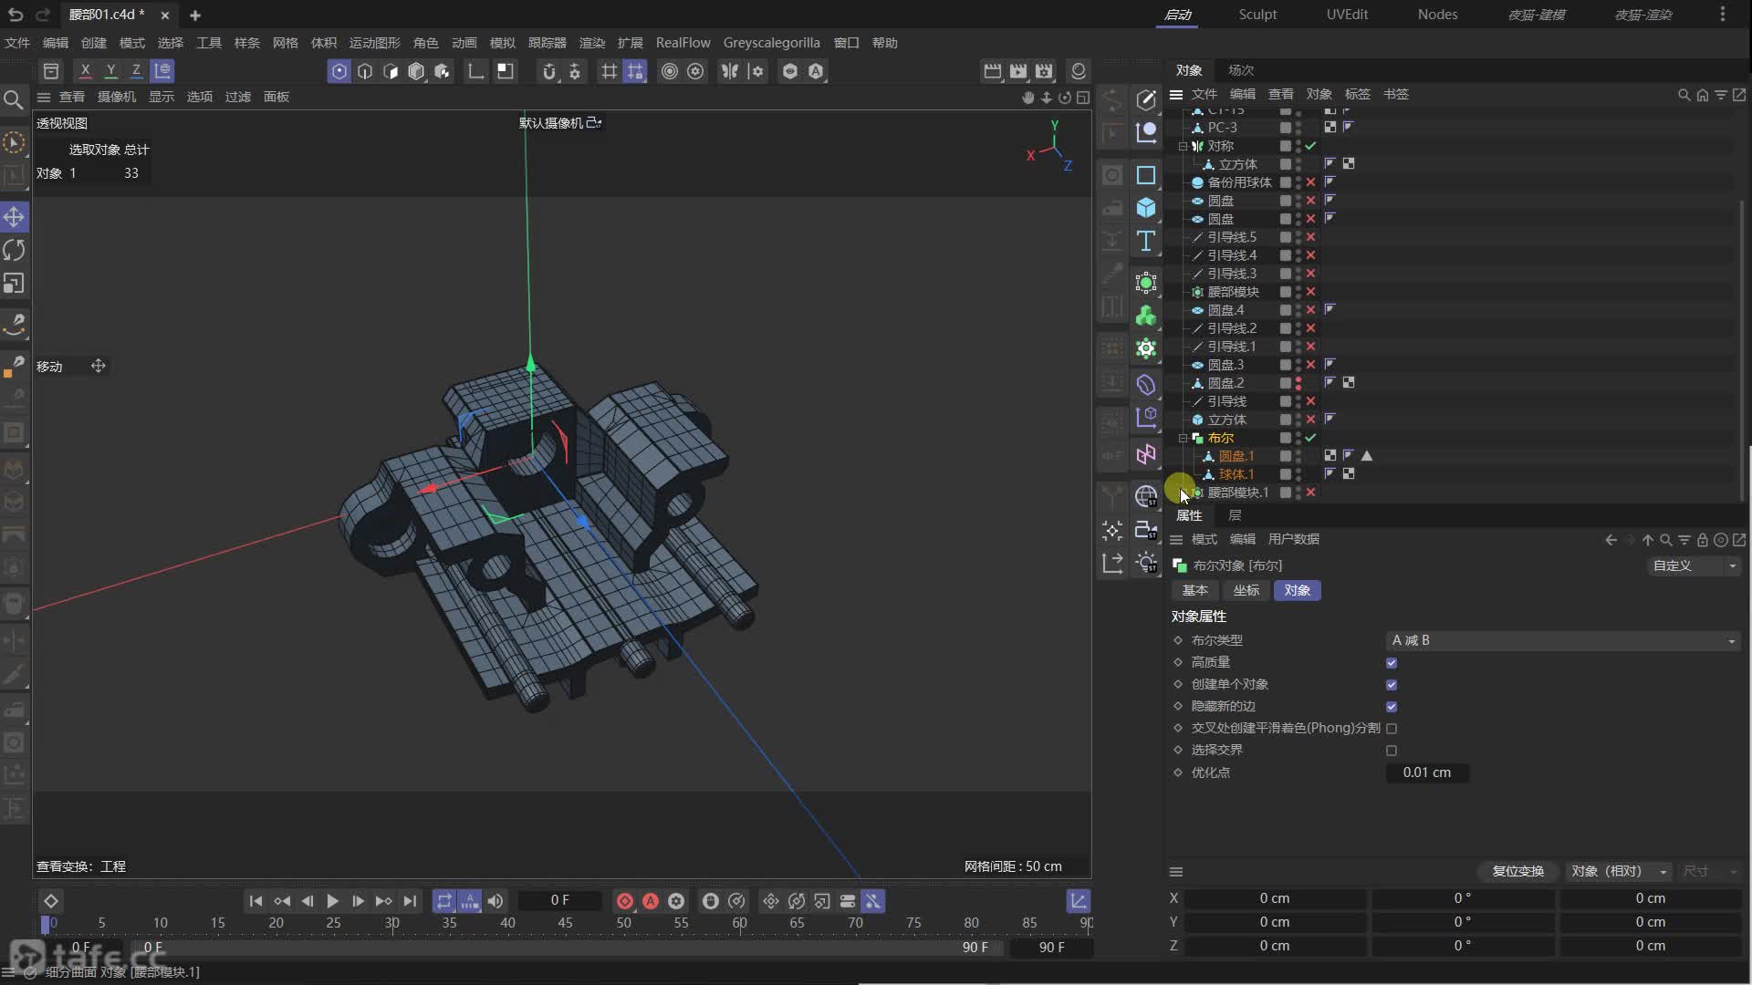The image size is (1752, 985).
Task: Click go to end of animation button
Action: (410, 901)
